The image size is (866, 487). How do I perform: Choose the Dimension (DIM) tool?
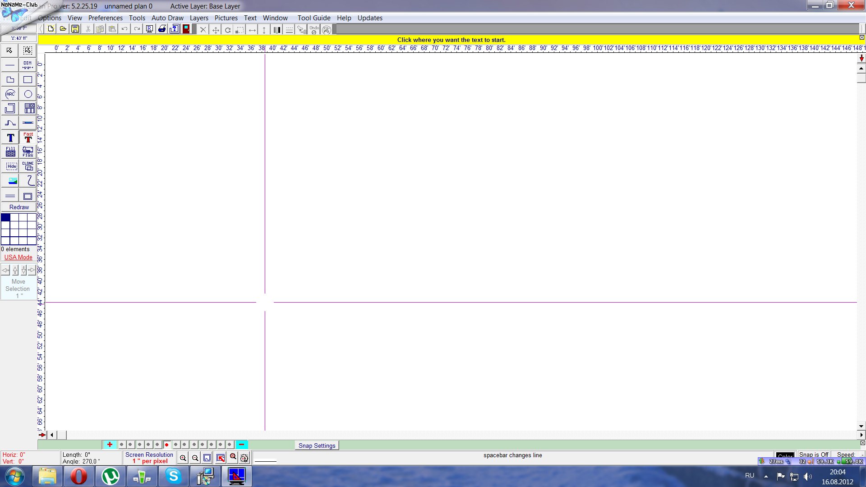tap(28, 64)
